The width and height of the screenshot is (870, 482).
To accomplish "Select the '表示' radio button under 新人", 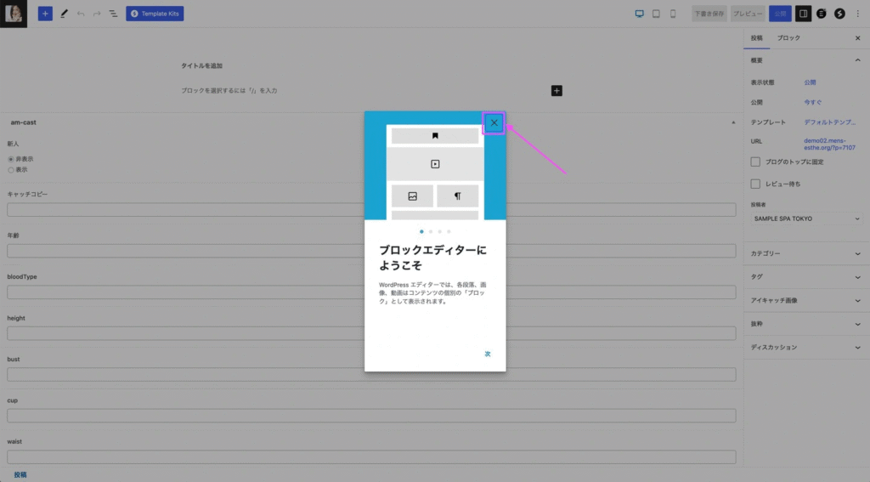I will [11, 170].
